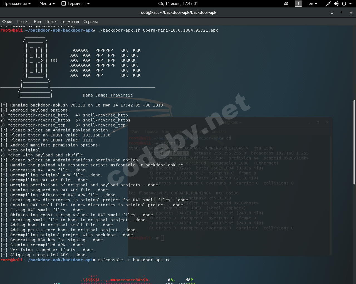
Task: Open the Места menu in top panel
Action: click(x=47, y=4)
